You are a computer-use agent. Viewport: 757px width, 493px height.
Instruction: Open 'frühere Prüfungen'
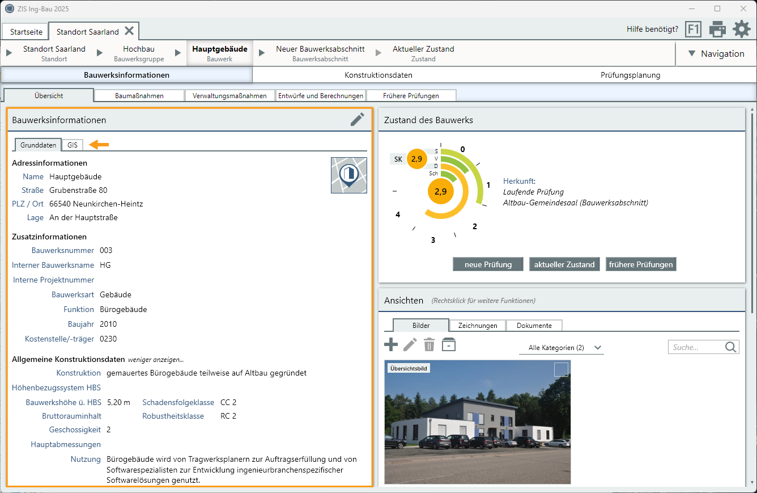(x=641, y=264)
